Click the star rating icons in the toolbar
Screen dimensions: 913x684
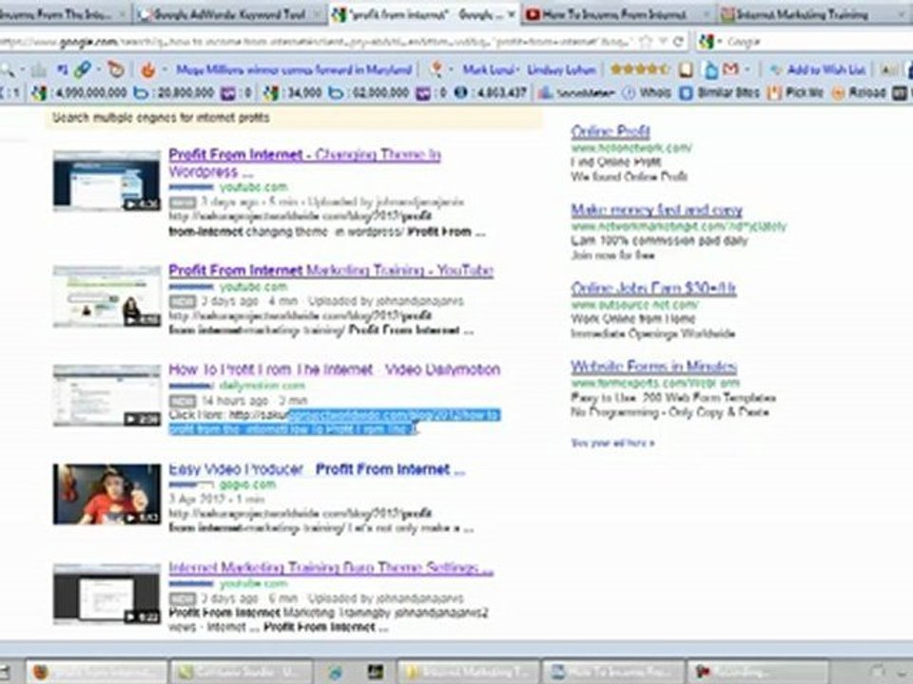(x=639, y=69)
